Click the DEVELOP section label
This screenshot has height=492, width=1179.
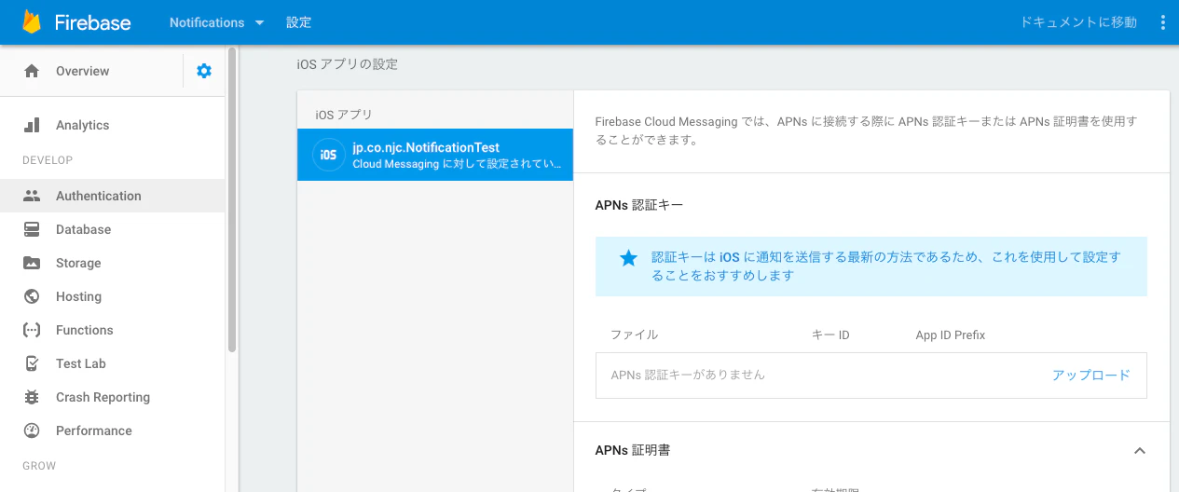click(x=48, y=160)
